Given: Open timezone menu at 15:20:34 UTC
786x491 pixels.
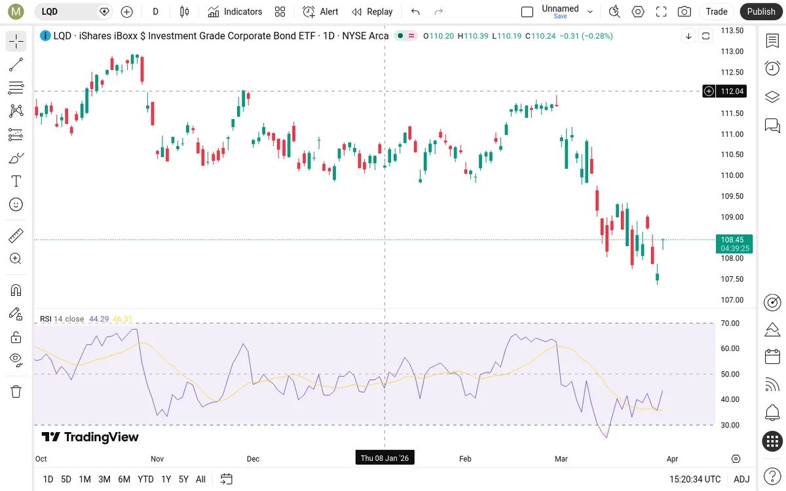Looking at the screenshot, I should point(694,479).
